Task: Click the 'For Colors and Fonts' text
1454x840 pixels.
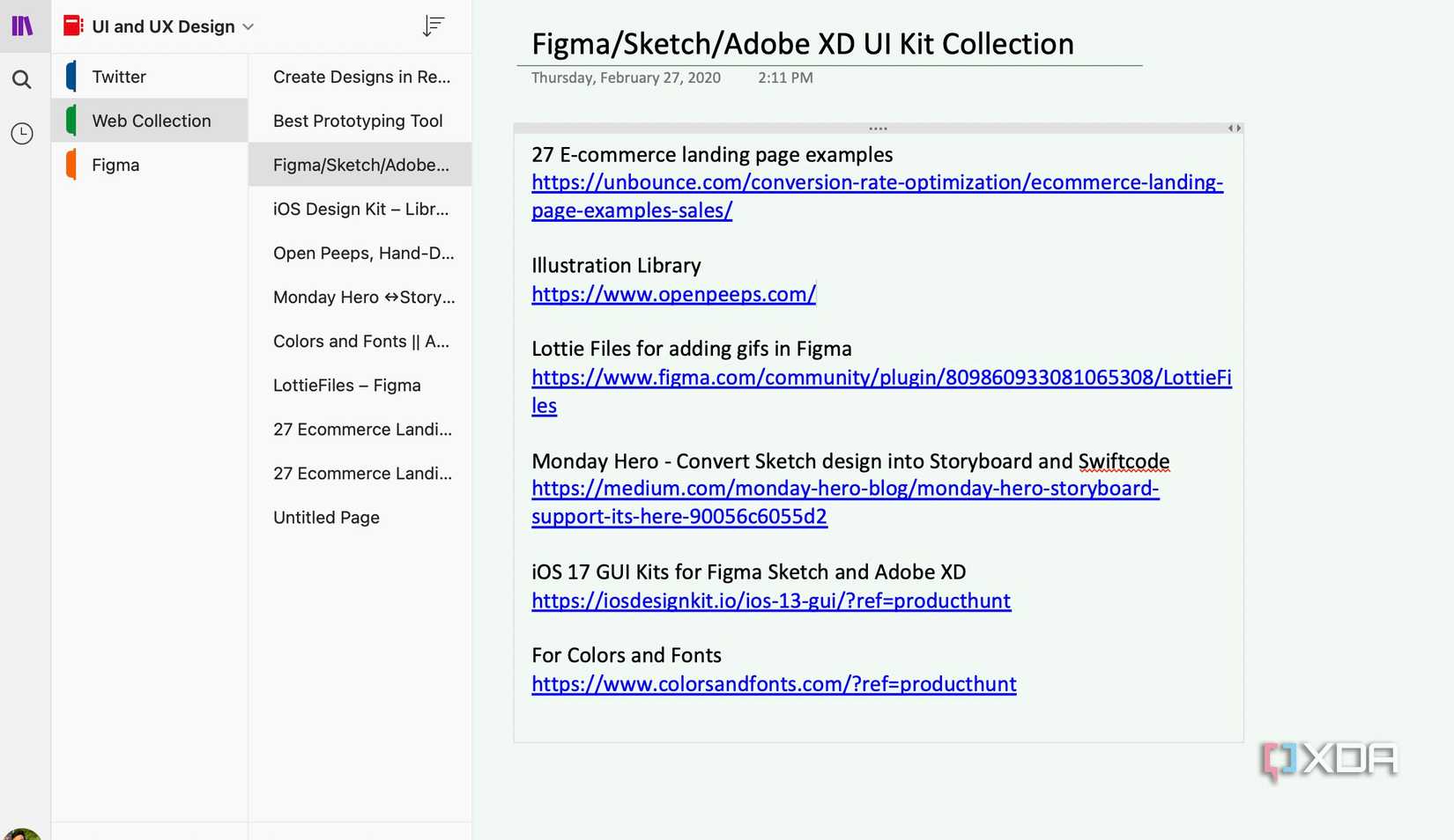Action: (627, 656)
